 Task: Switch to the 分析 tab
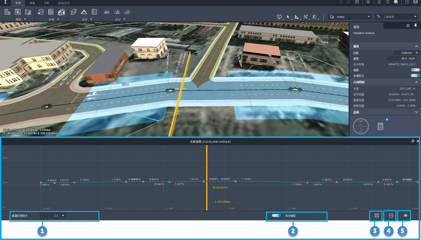click(46, 2)
